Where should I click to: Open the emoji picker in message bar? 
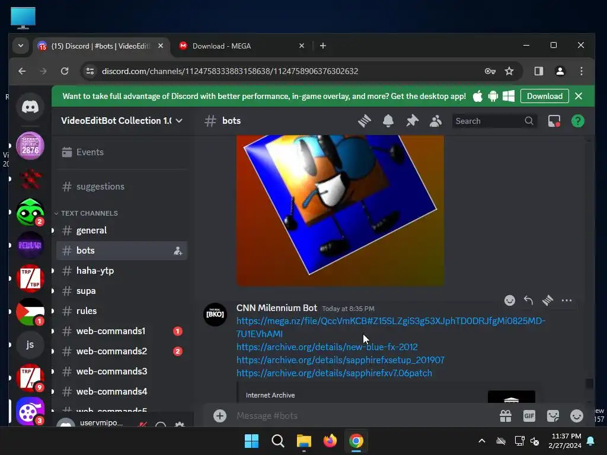pyautogui.click(x=576, y=415)
